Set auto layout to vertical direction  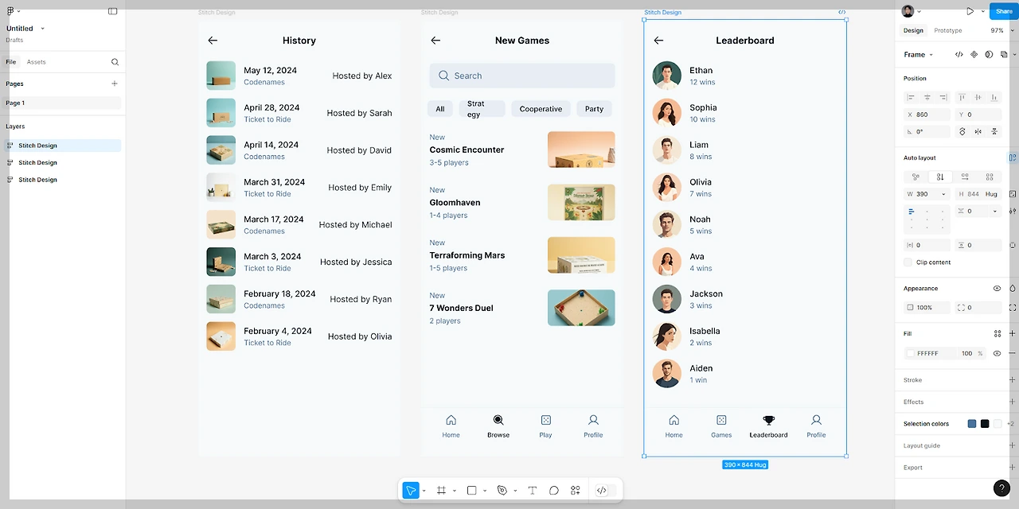pyautogui.click(x=940, y=177)
